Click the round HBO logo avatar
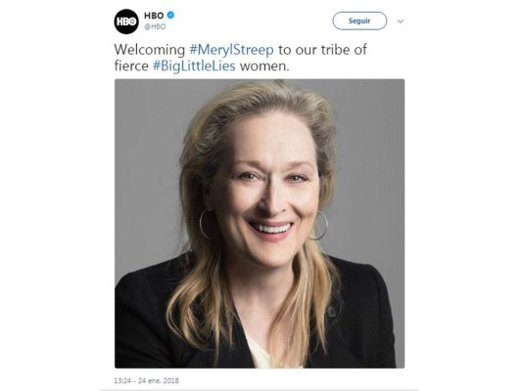 point(126,22)
